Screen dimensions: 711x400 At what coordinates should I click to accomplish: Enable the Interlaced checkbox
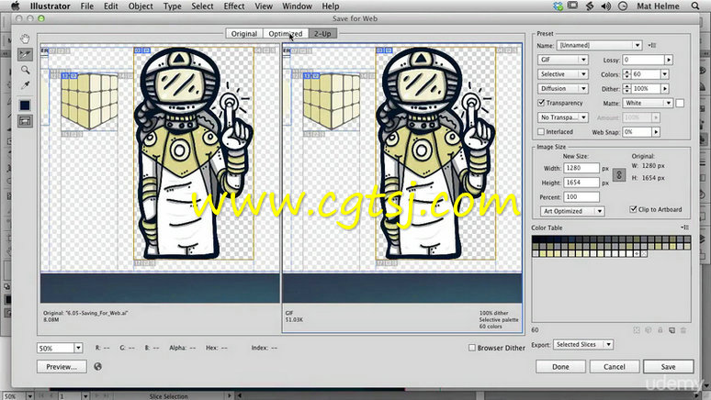(541, 132)
